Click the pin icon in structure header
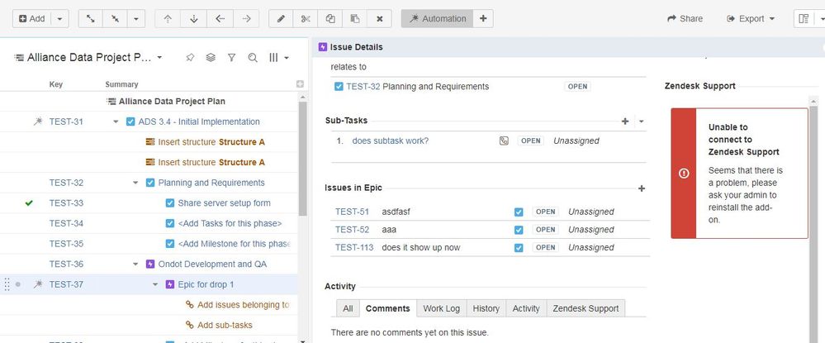The height and width of the screenshot is (343, 825). coord(190,57)
